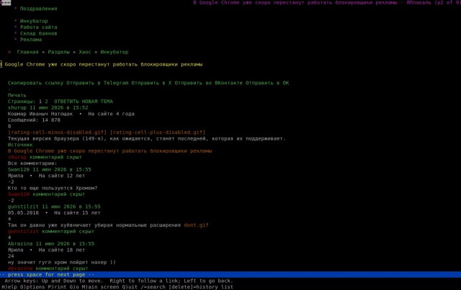Open the dont.gif image link
This screenshot has height=290, width=461.
(197, 225)
